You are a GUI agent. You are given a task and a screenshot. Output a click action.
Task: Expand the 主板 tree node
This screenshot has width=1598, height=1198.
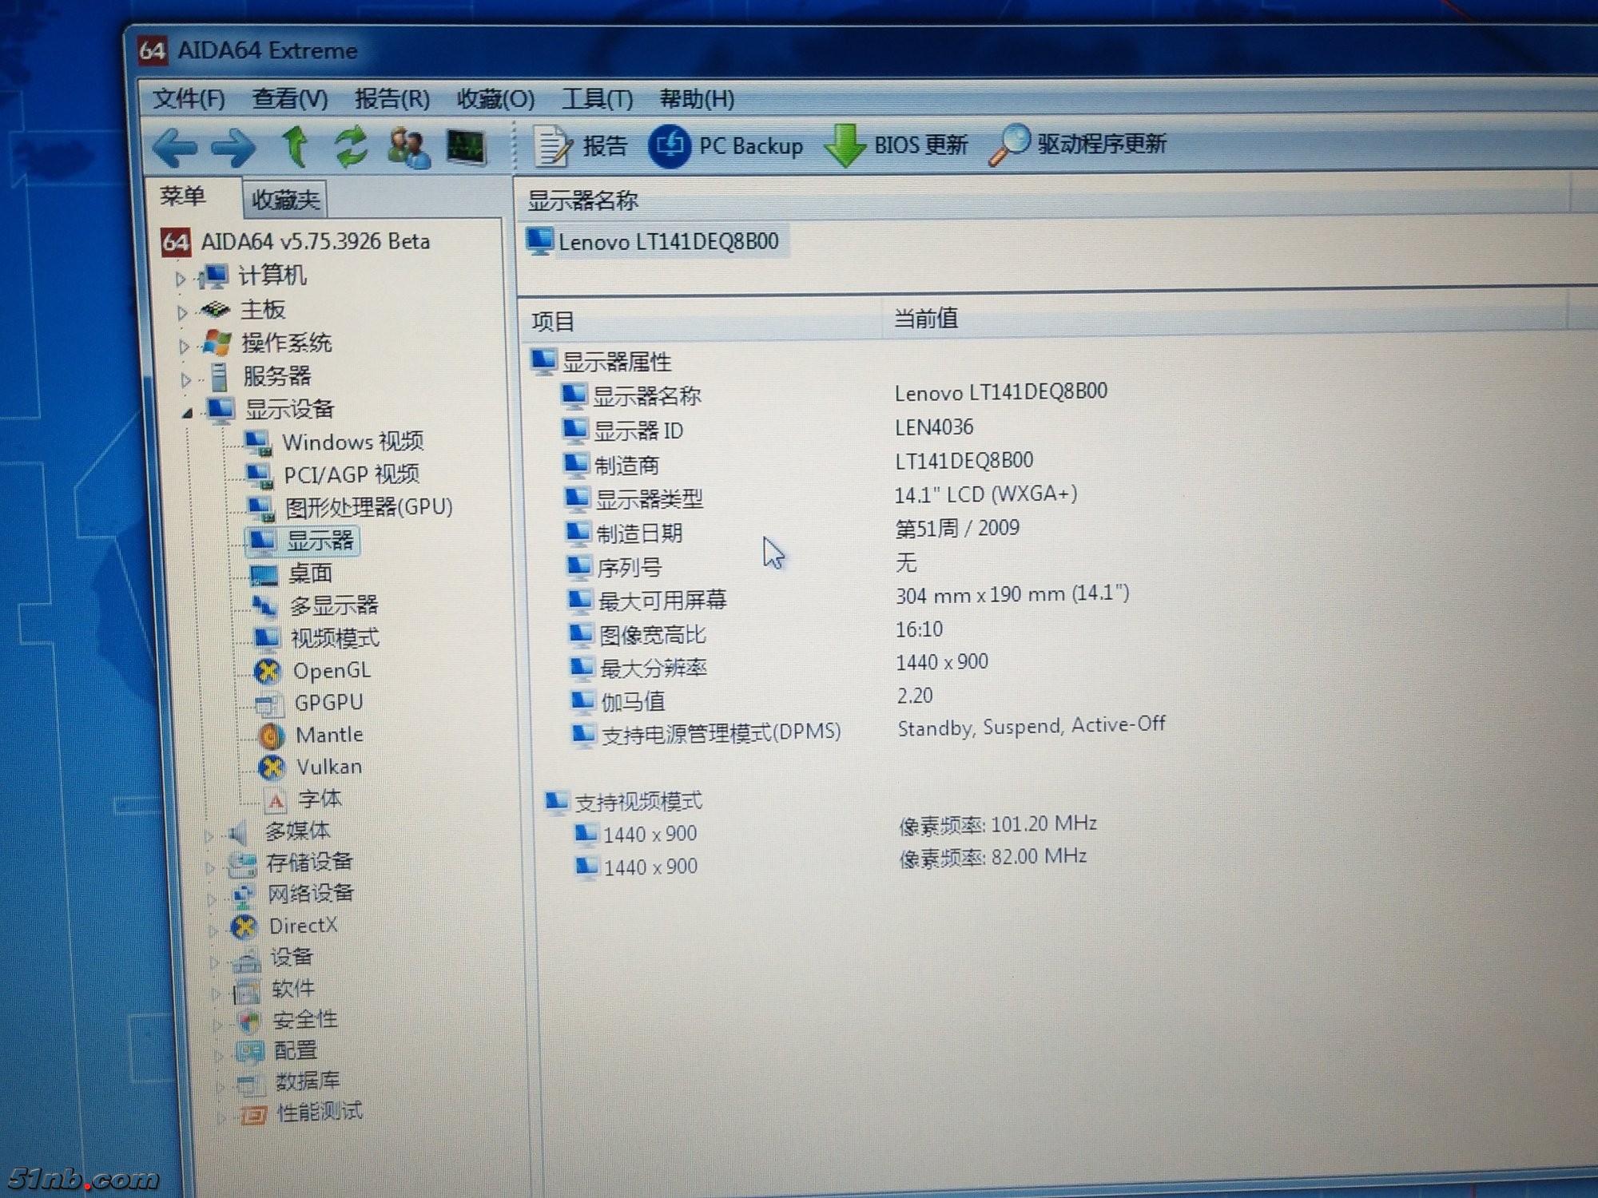182,312
